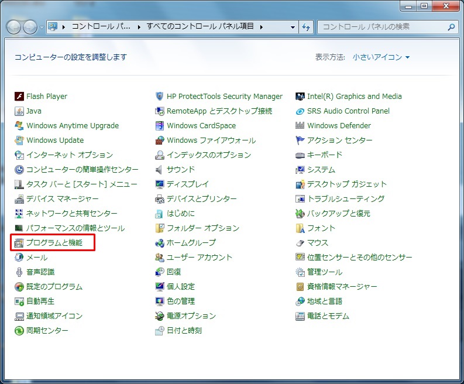
Task: Open the システム link
Action: coord(321,169)
